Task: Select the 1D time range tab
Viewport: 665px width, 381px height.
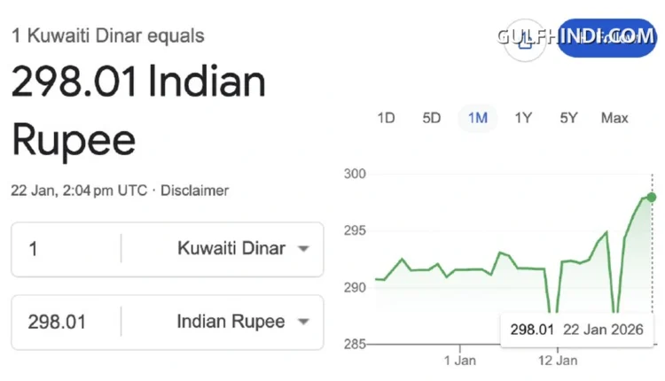Action: (x=386, y=118)
